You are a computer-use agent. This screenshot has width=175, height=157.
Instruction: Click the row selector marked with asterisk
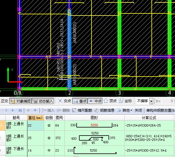coord(3,125)
